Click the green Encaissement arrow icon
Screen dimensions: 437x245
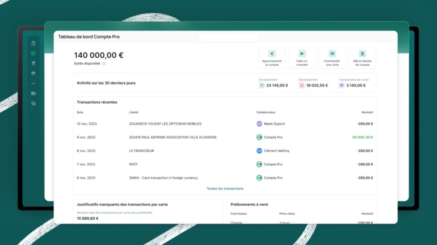point(261,85)
